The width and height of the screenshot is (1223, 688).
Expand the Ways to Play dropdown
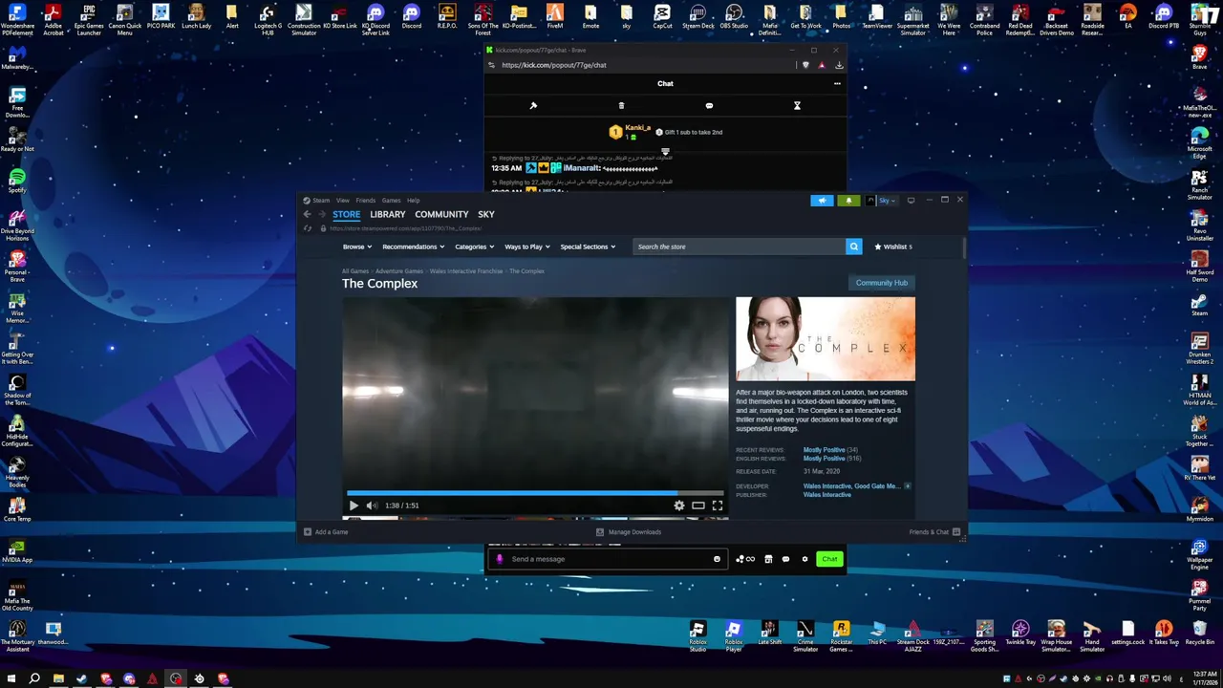pos(527,247)
